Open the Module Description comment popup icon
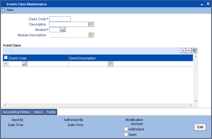Image resolution: width=212 pixels, height=139 pixels. click(x=91, y=35)
